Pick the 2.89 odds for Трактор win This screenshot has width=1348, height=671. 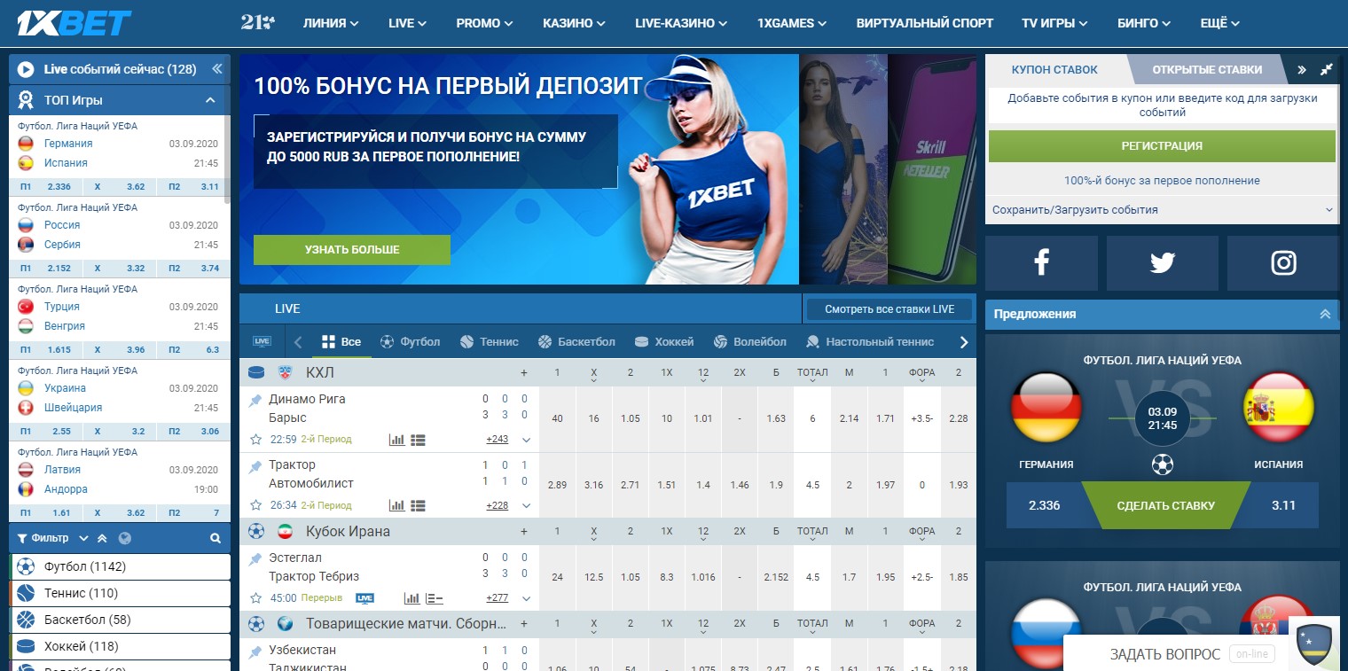click(x=558, y=485)
